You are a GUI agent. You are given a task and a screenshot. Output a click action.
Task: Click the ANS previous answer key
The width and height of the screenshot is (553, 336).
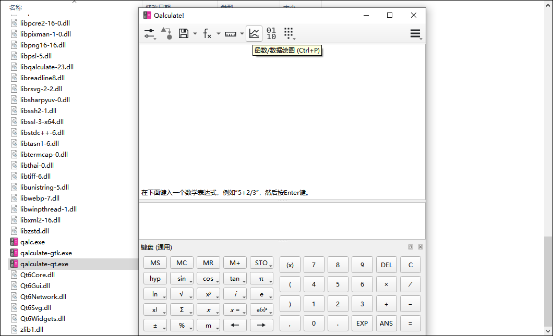[x=386, y=323]
